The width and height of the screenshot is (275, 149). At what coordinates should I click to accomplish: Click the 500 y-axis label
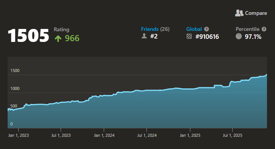tap(14, 106)
